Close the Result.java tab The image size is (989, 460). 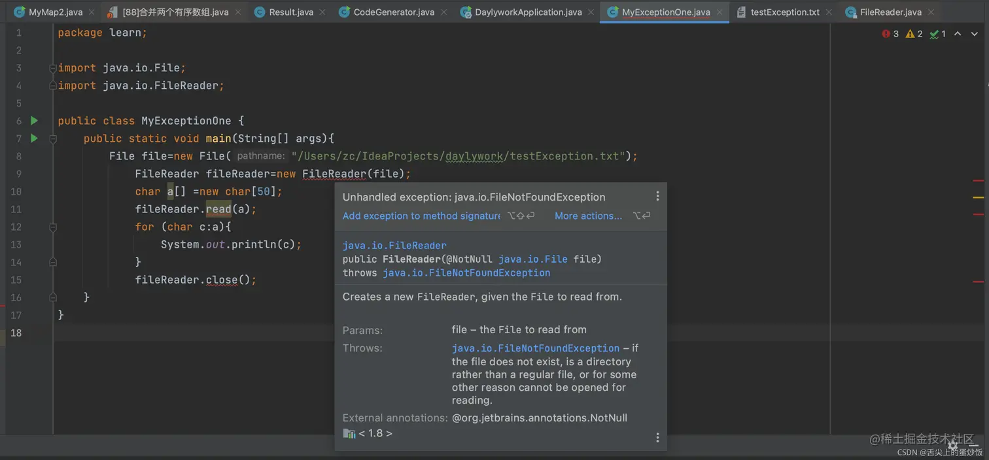tap(322, 12)
